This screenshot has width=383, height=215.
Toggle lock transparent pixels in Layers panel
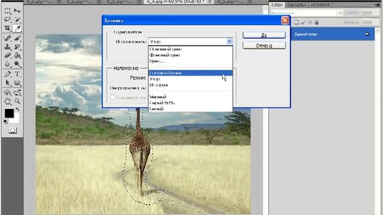296,23
